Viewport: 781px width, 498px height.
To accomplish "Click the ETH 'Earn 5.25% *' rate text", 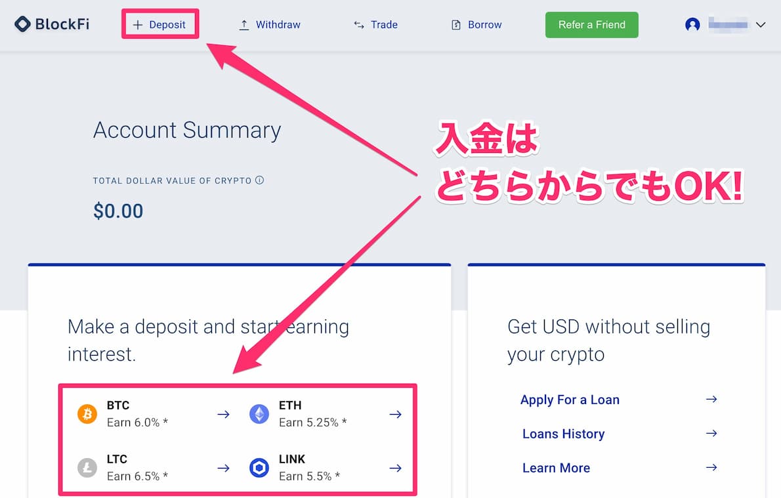I will coord(313,423).
